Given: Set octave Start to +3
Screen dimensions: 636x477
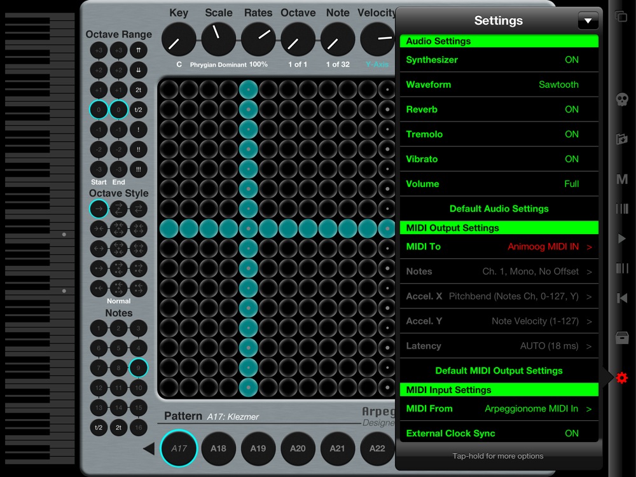Looking at the screenshot, I should (99, 50).
